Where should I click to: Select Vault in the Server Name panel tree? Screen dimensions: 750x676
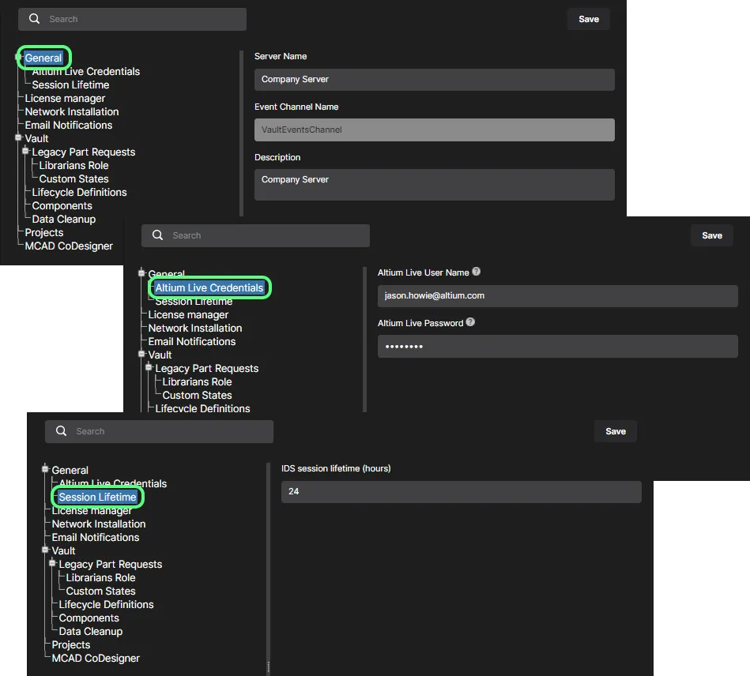tap(37, 138)
